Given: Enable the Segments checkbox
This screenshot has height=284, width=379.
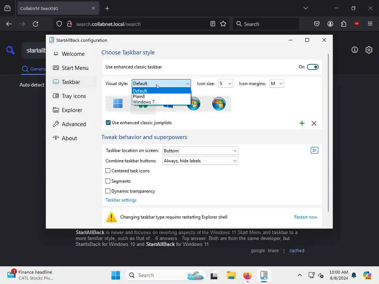Looking at the screenshot, I should click(108, 181).
